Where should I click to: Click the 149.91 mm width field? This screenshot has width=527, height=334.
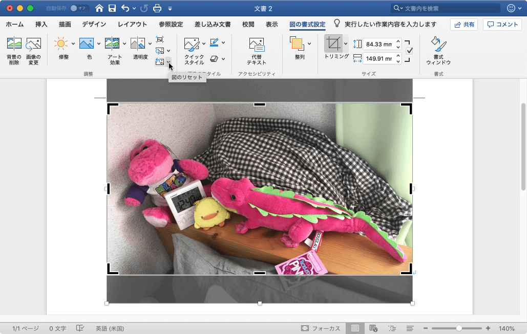[379, 58]
